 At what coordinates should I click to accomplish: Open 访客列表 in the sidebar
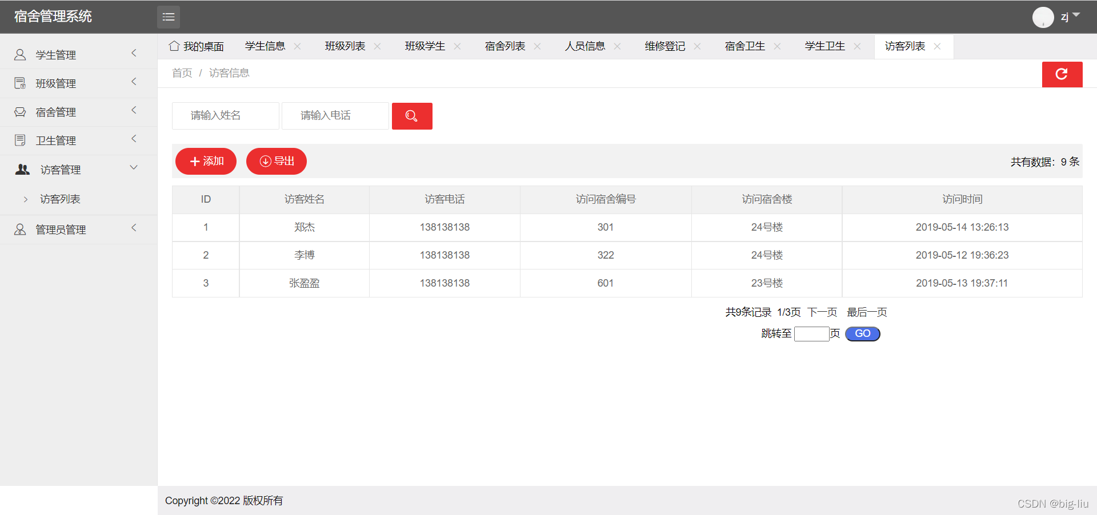(x=60, y=199)
